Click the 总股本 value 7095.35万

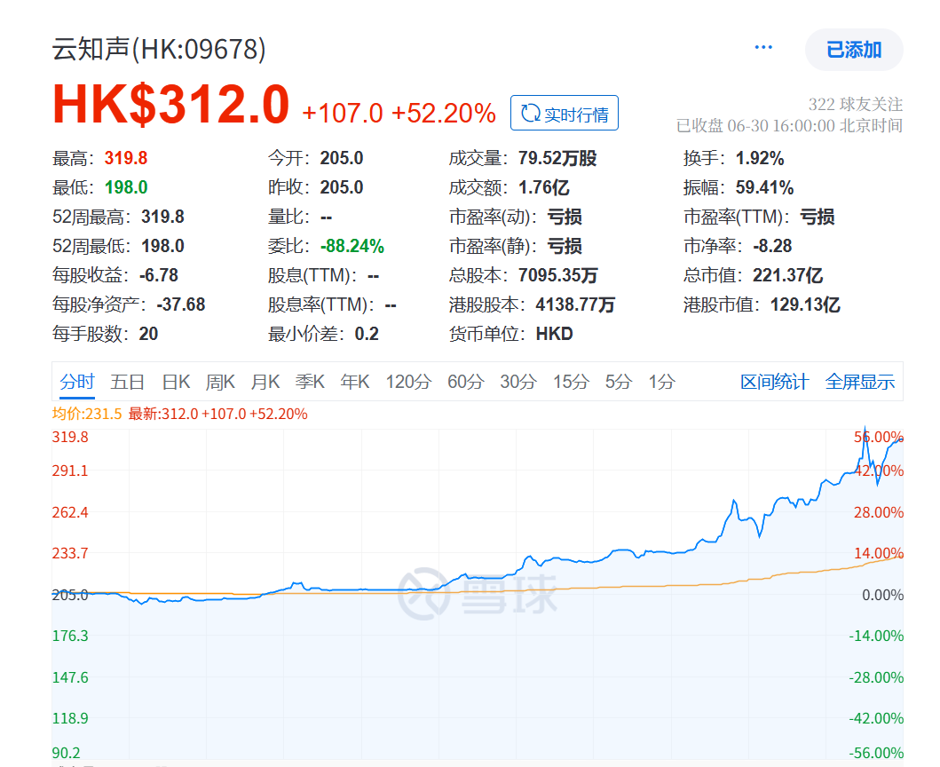558,276
